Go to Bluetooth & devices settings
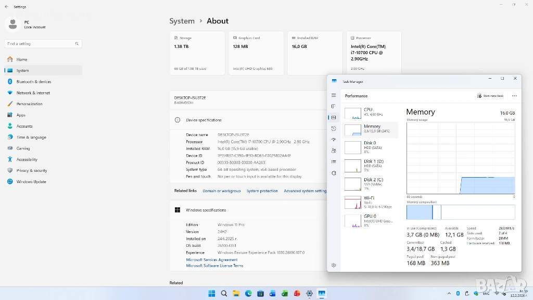This screenshot has width=533, height=300. pos(34,82)
